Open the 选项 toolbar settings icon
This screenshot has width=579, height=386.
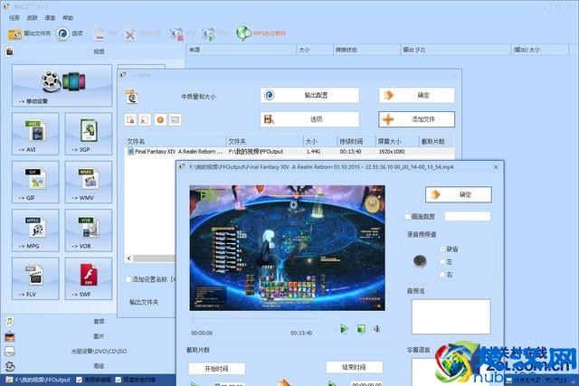point(62,33)
